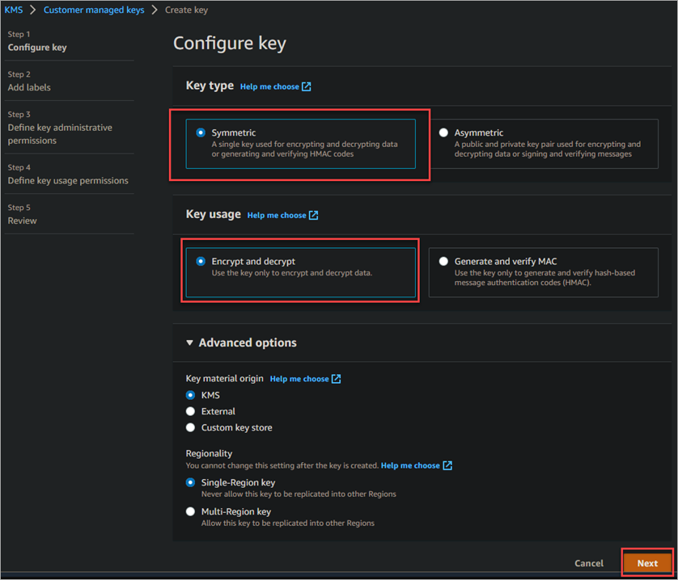
Task: Set key material origin to KMS
Action: pos(190,395)
